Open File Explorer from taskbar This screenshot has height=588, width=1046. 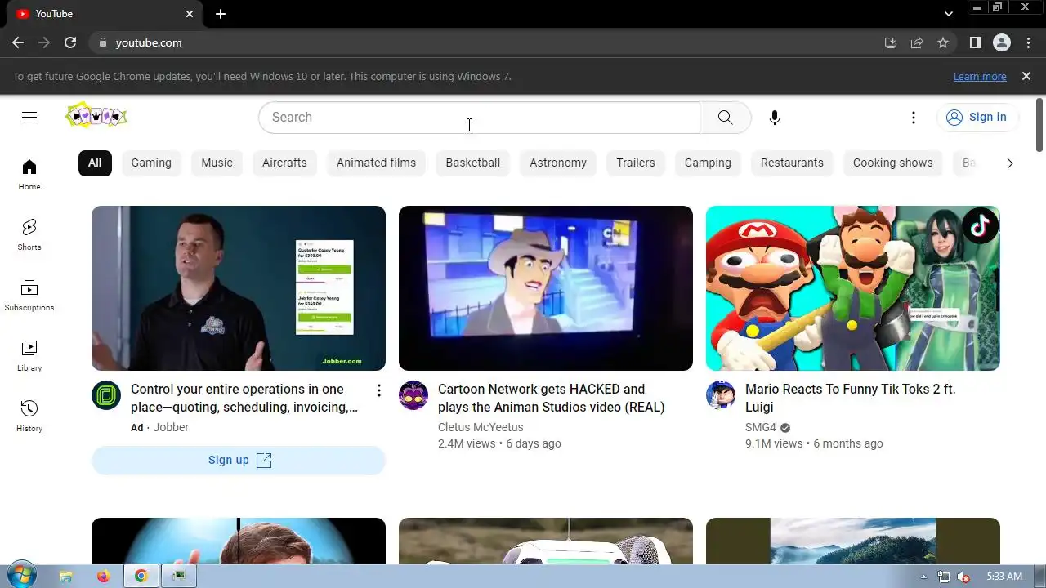66,576
